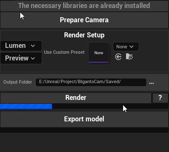Click the Export model button
Image resolution: width=169 pixels, height=152 pixels.
[84, 119]
